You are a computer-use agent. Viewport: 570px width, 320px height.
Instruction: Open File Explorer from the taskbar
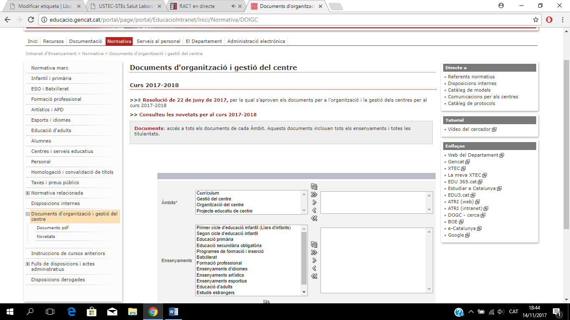pos(132,311)
